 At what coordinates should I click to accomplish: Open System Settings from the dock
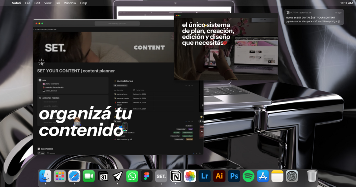coord(292,176)
